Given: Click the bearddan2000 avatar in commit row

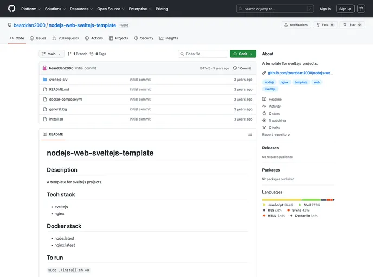Looking at the screenshot, I should tap(44, 68).
